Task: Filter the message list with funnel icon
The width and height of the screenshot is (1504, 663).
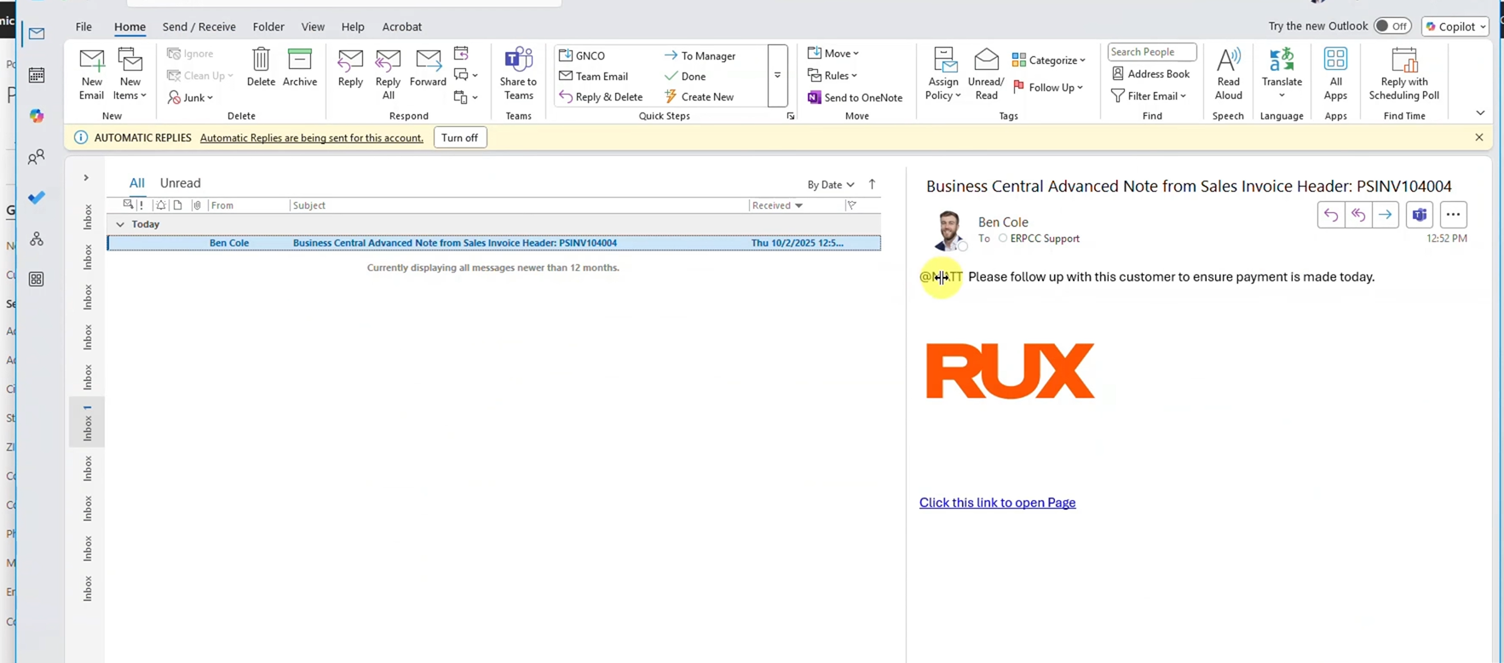Action: [851, 205]
